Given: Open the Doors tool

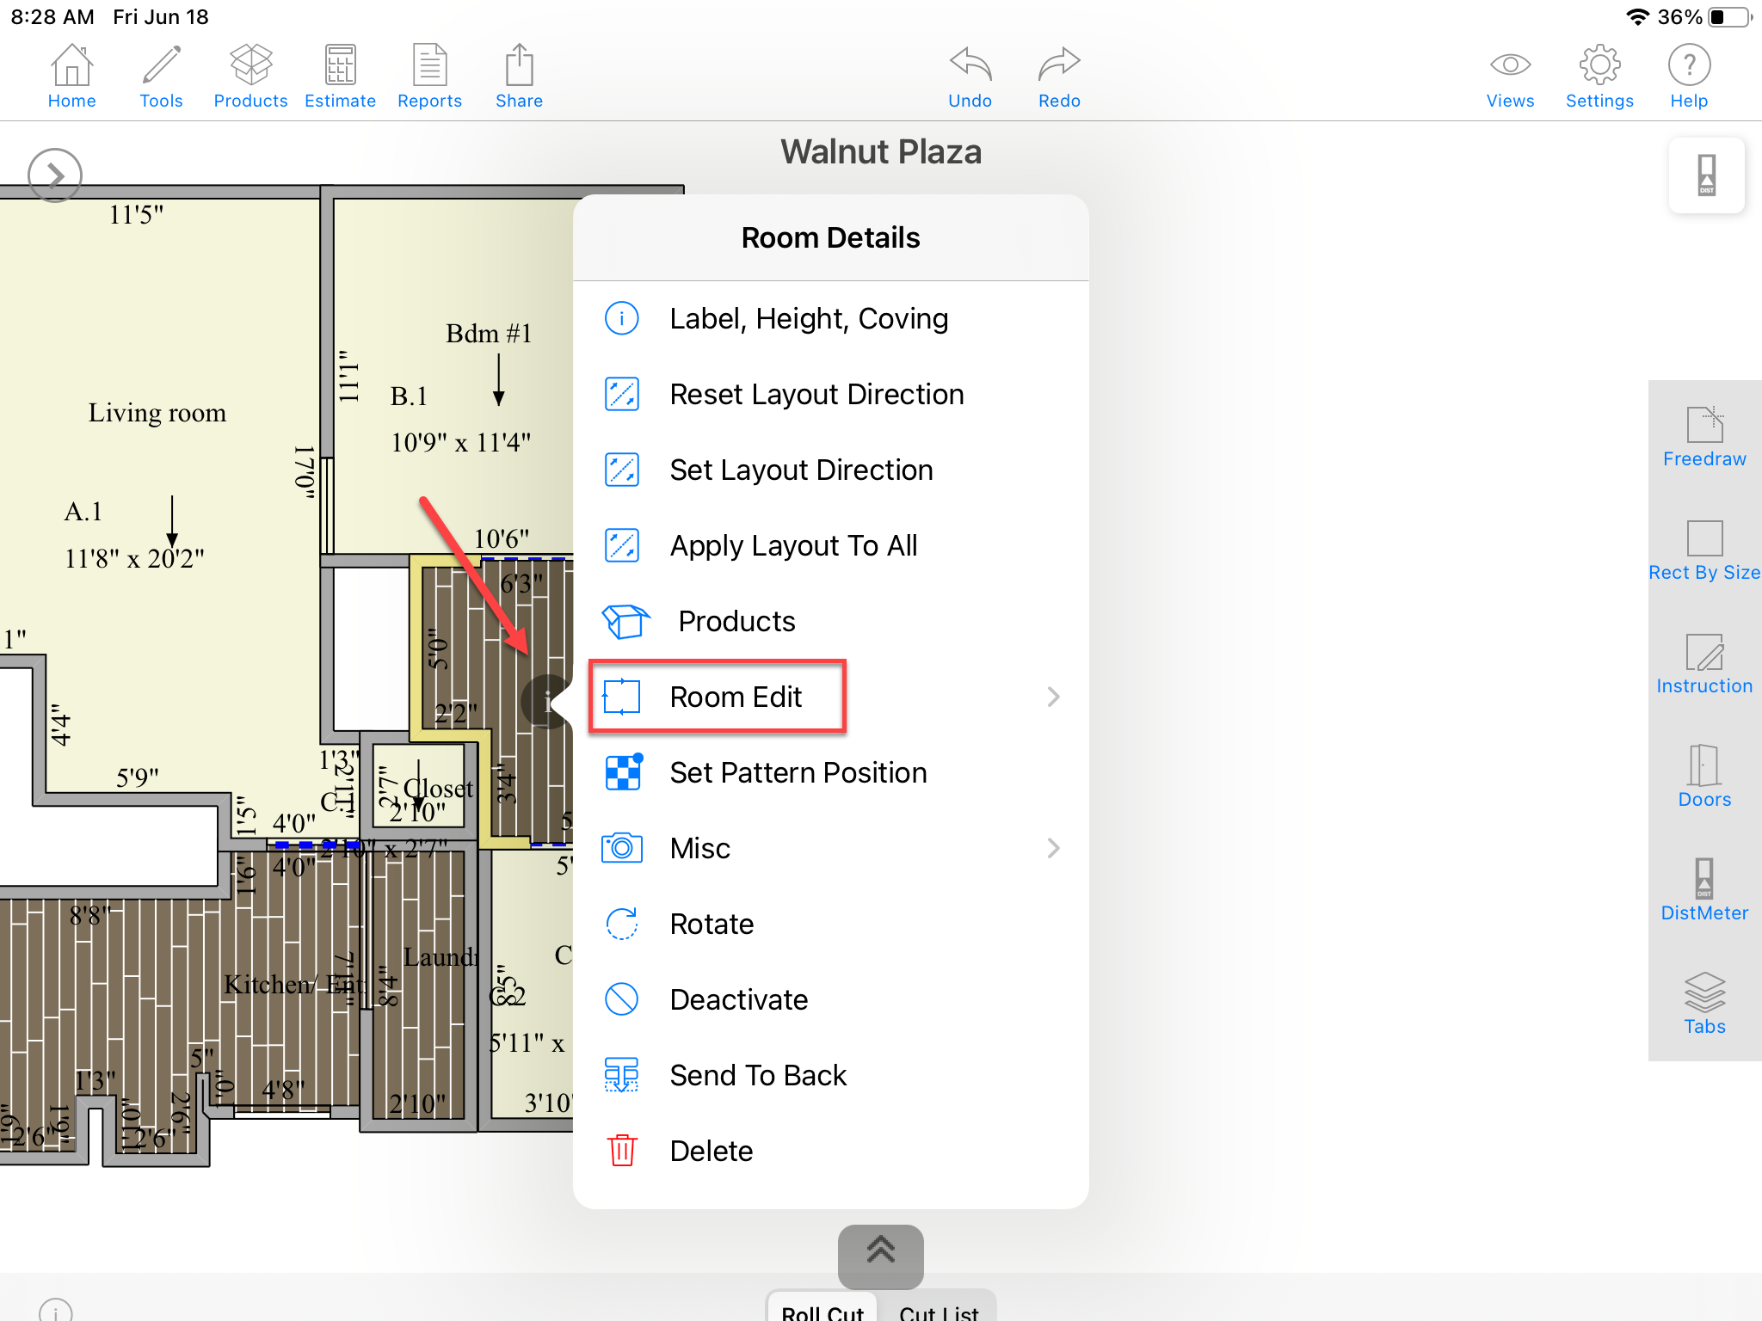Looking at the screenshot, I should coord(1703,777).
